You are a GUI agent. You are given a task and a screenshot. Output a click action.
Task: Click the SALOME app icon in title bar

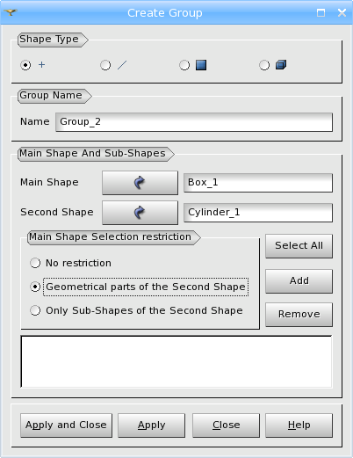11,12
